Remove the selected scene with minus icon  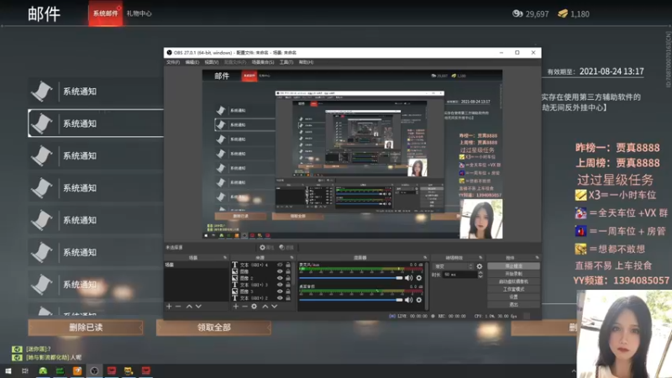(x=178, y=307)
